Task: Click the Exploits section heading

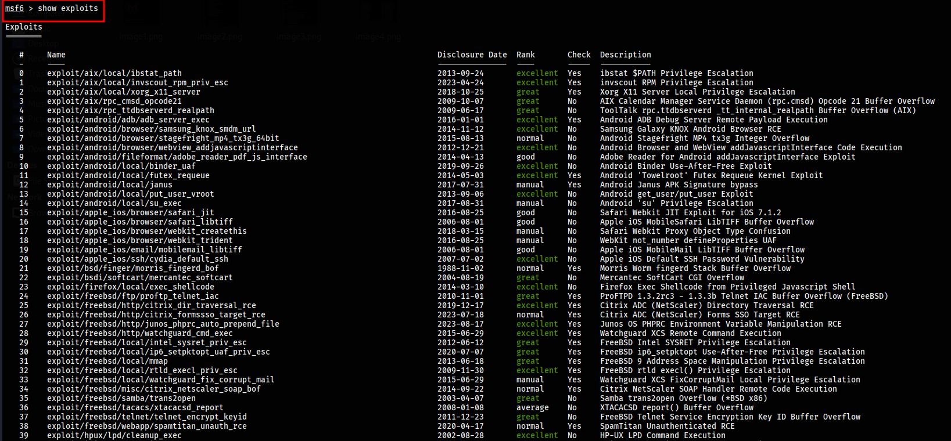Action: point(24,27)
